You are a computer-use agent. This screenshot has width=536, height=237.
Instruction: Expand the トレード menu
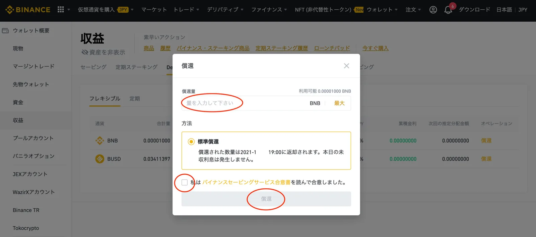point(186,10)
